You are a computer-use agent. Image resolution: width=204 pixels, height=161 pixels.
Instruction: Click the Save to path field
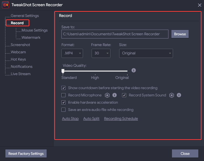pos(115,34)
